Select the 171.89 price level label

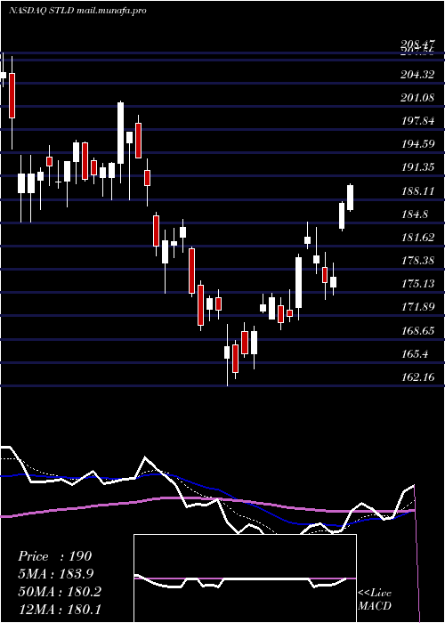point(417,307)
